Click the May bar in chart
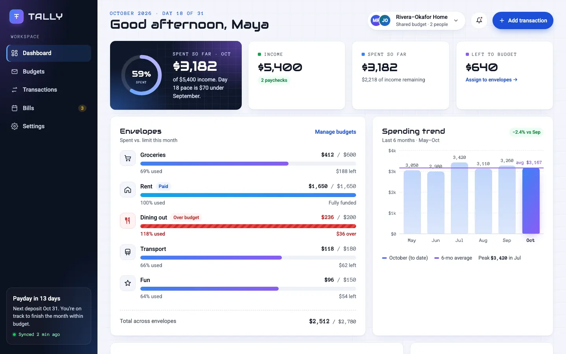 (412, 202)
